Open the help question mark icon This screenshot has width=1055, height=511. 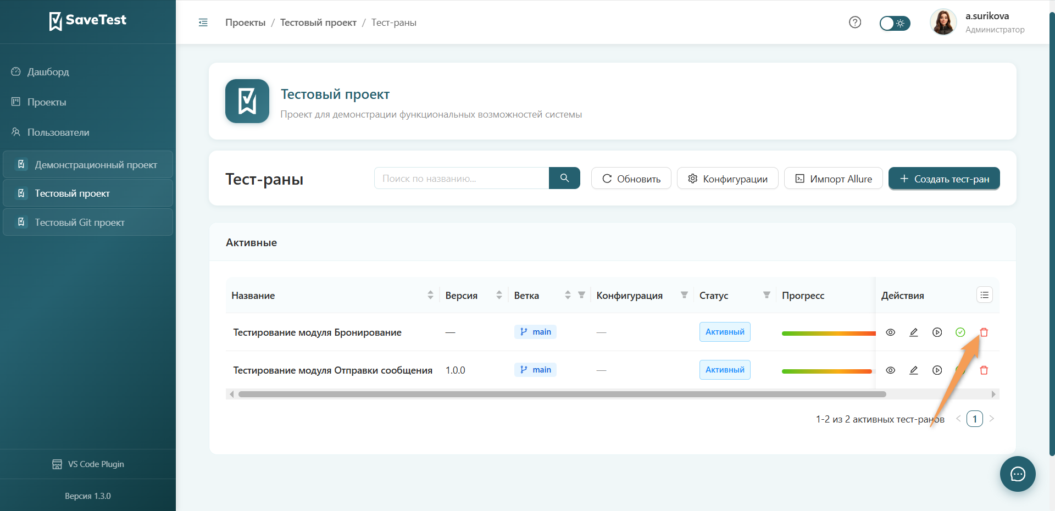coord(855,23)
